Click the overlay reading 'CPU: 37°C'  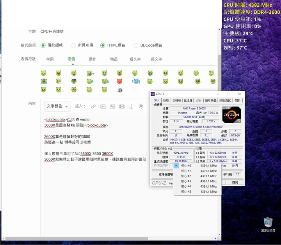coord(235,41)
